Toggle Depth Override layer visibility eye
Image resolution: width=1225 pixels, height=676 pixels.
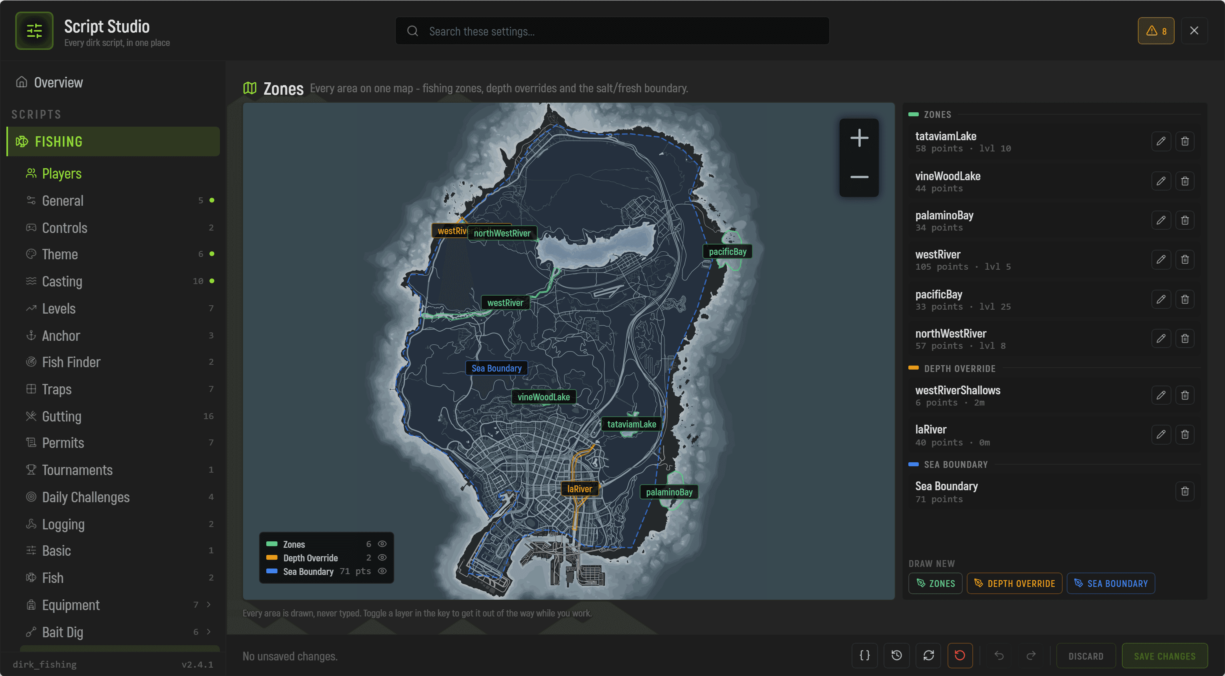coord(382,558)
